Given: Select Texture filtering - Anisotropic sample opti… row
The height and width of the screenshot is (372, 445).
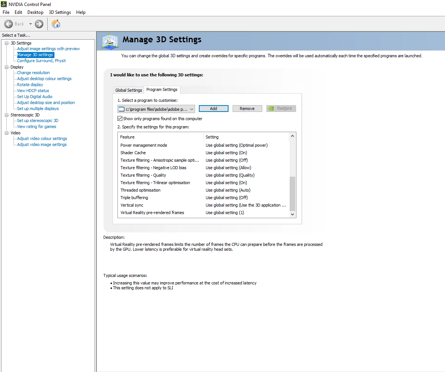Looking at the screenshot, I should point(203,160).
